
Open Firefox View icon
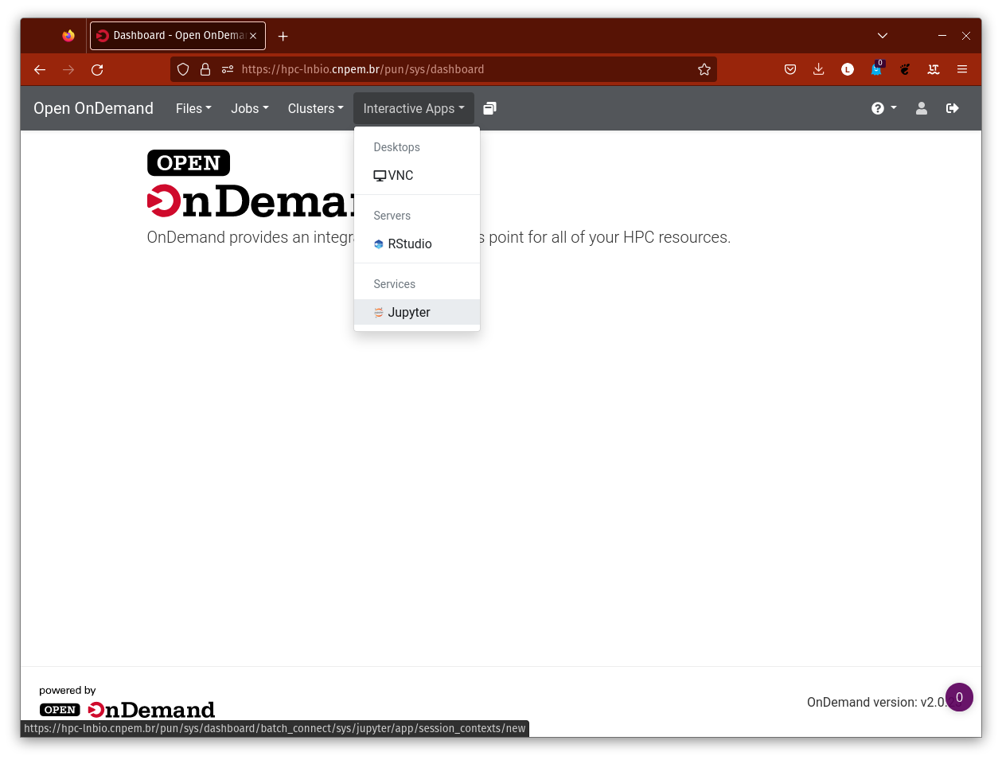[x=68, y=36]
